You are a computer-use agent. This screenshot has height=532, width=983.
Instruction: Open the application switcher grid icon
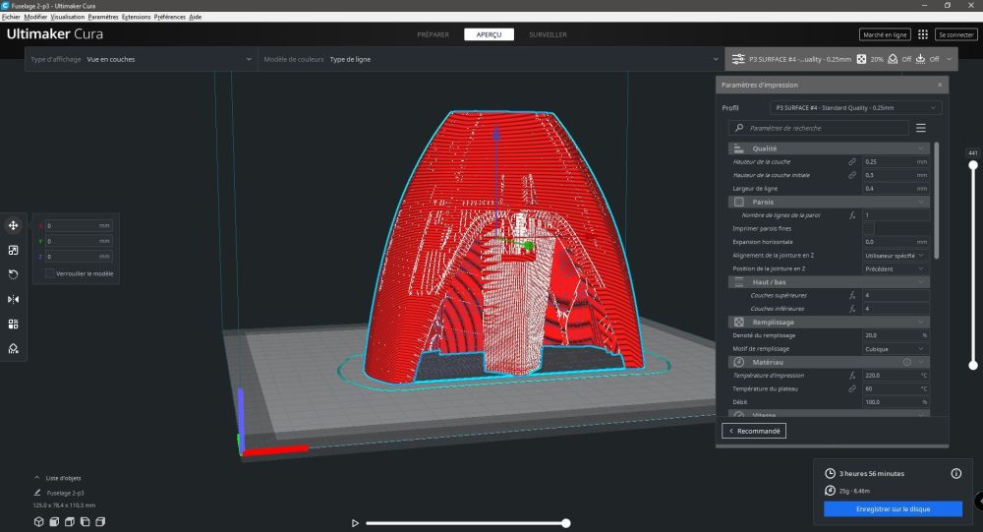(x=923, y=34)
